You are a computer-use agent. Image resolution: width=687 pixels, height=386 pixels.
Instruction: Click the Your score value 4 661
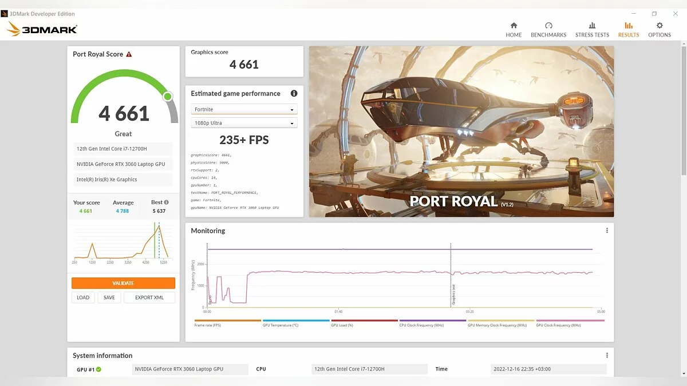coord(86,211)
